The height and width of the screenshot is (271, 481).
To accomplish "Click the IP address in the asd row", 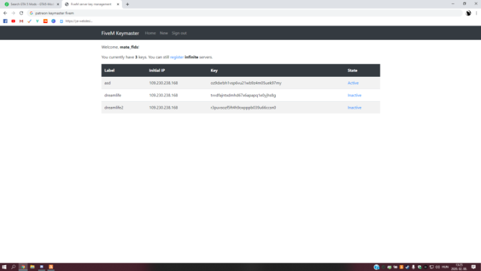I will (163, 83).
